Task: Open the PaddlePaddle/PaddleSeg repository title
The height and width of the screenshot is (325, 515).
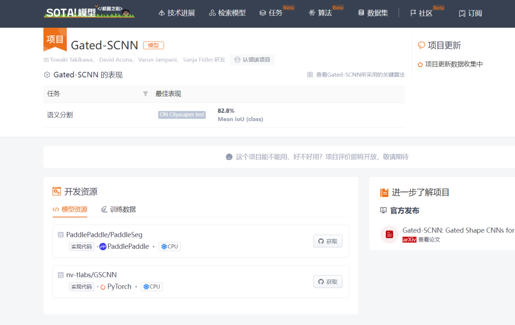Action: tap(104, 235)
